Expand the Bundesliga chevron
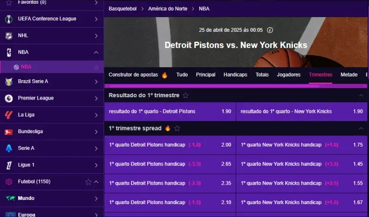 96,132
